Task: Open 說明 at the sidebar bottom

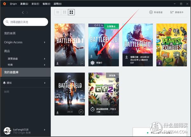Action: 7,92
